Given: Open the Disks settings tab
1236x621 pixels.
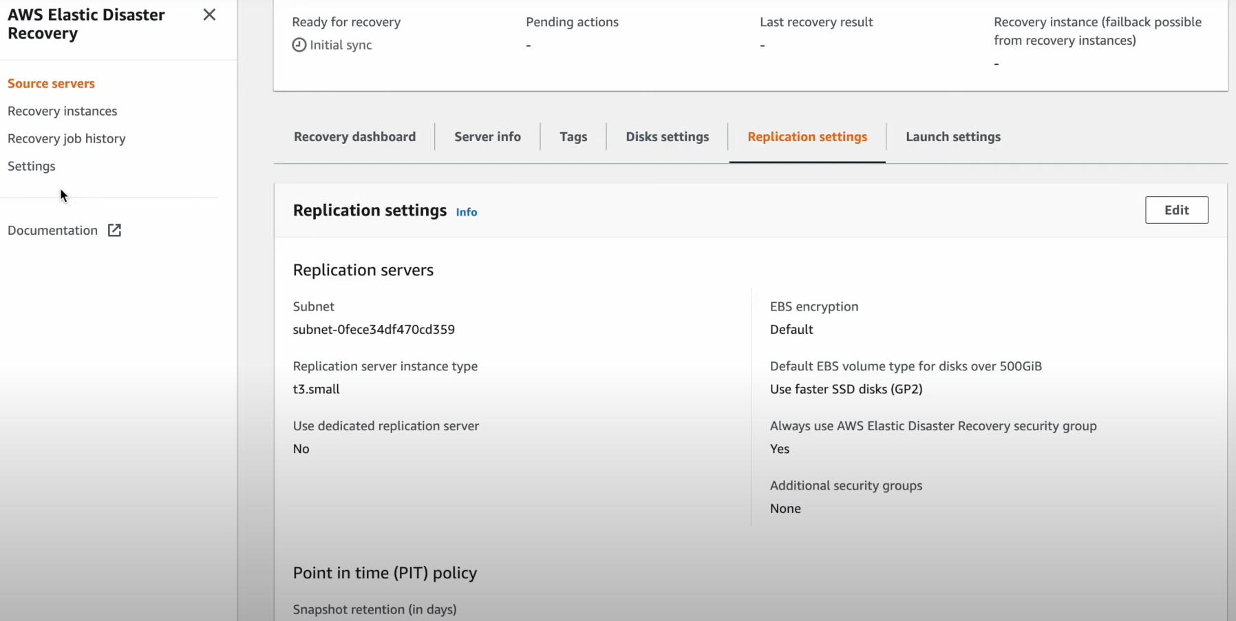Looking at the screenshot, I should coord(668,136).
